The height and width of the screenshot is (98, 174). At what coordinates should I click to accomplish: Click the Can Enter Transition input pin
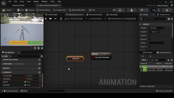coord(93,57)
